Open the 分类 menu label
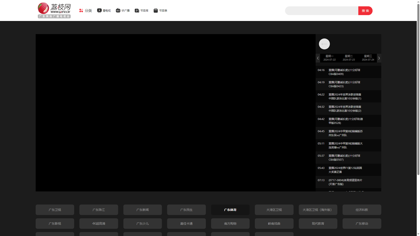The height and width of the screenshot is (236, 420). (x=88, y=10)
